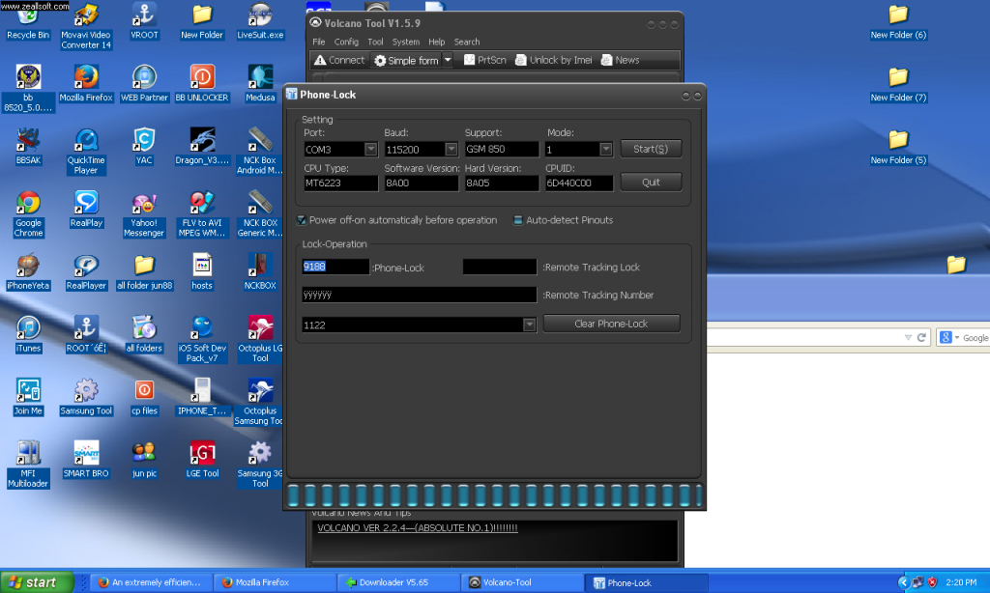The image size is (990, 593).
Task: Open the Config menu
Action: pos(346,42)
